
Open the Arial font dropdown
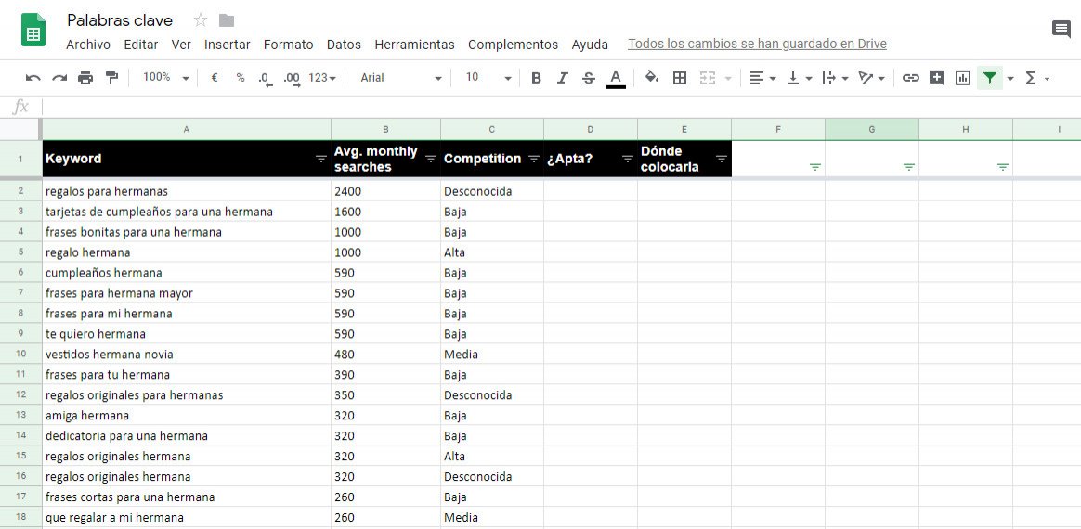(400, 78)
